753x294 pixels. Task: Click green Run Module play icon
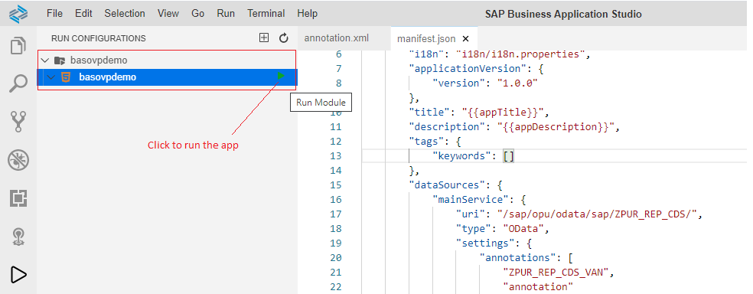pos(281,76)
